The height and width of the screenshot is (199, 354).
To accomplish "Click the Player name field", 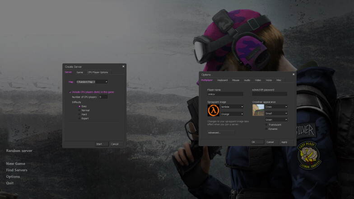I will pos(225,94).
